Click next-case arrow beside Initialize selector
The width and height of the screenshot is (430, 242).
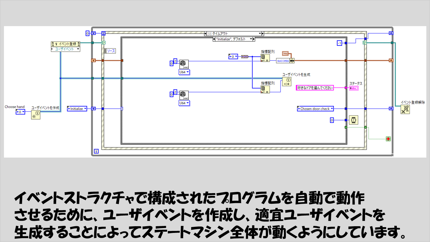(x=254, y=39)
